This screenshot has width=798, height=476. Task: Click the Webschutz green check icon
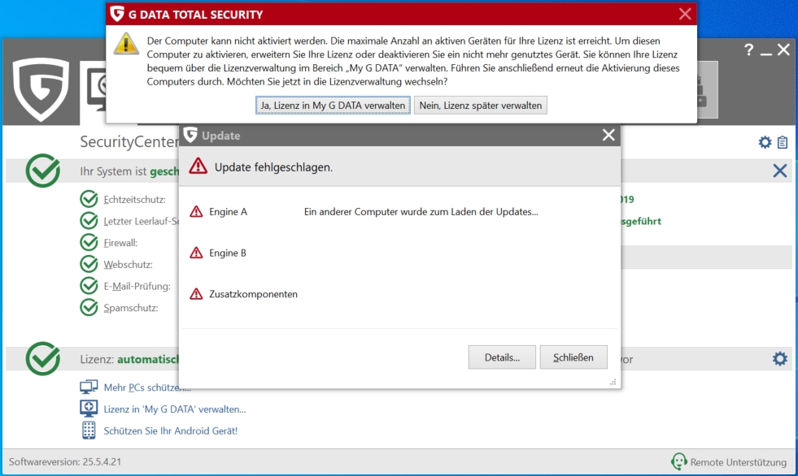89,264
